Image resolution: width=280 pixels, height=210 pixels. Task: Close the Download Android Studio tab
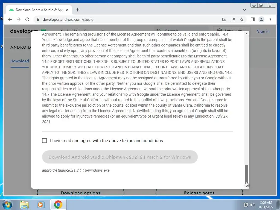[67, 10]
